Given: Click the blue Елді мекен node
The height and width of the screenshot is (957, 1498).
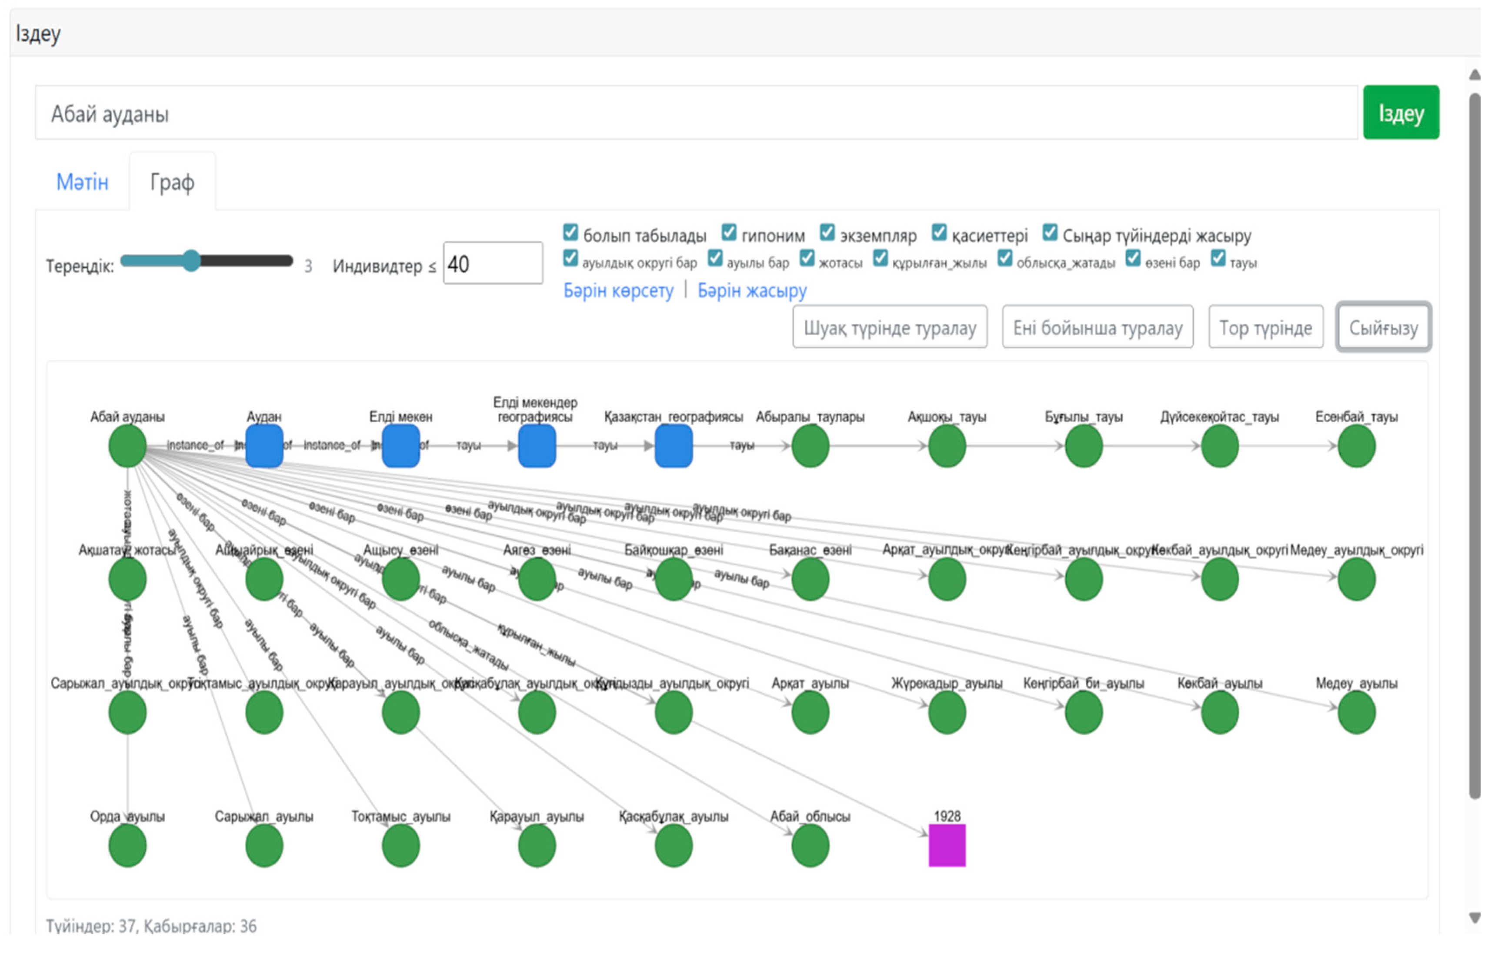Looking at the screenshot, I should coord(400,446).
